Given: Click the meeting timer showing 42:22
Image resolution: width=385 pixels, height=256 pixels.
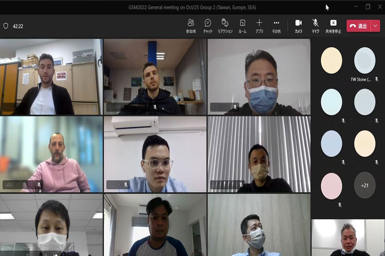Looking at the screenshot, I should coord(18,26).
